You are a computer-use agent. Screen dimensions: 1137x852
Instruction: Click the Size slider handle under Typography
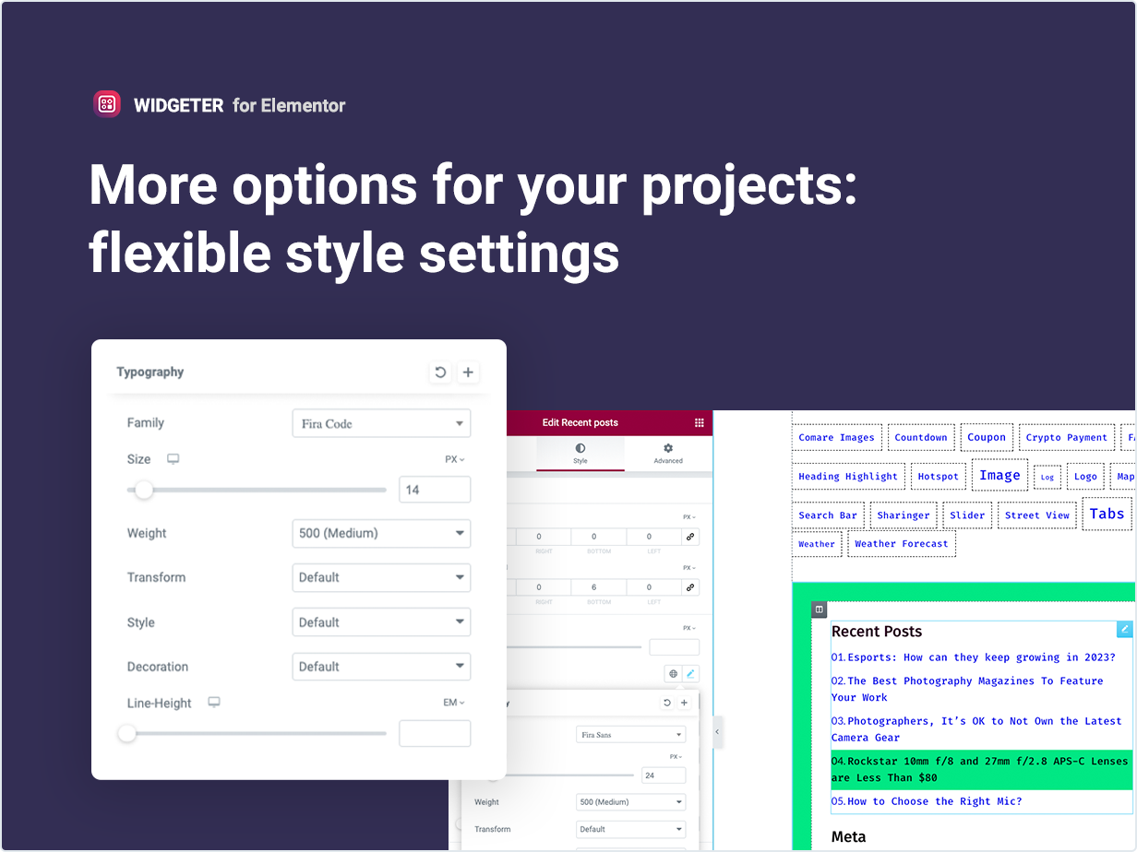point(144,490)
